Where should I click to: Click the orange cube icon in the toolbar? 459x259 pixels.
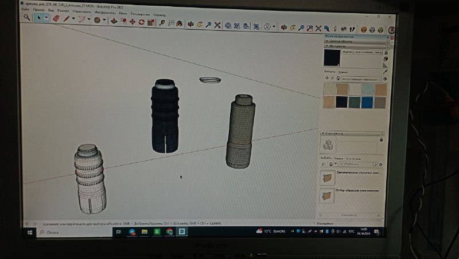[364, 30]
